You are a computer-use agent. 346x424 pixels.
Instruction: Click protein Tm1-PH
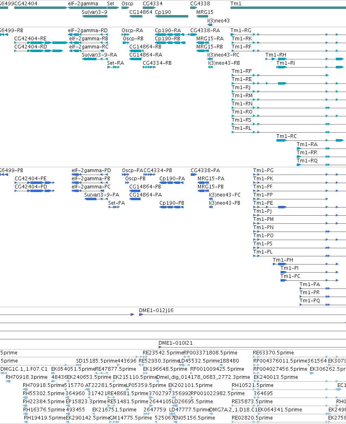(x=306, y=264)
